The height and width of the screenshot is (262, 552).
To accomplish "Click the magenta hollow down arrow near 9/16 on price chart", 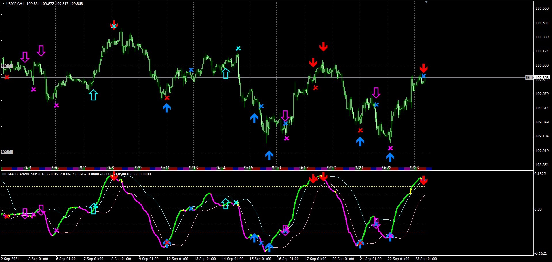I will [x=285, y=116].
